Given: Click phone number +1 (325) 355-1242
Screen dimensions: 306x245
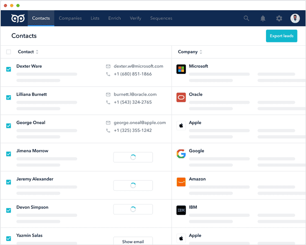Looking at the screenshot, I should coord(133,130).
